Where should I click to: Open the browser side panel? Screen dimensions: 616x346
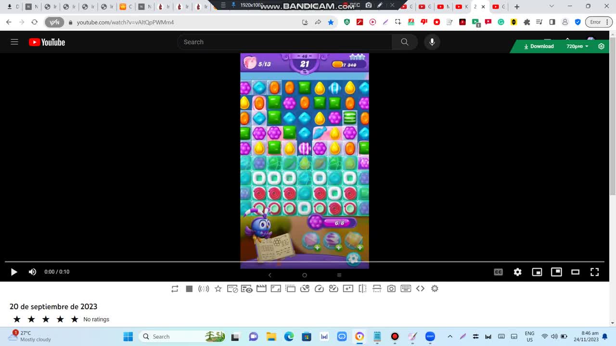(552, 22)
